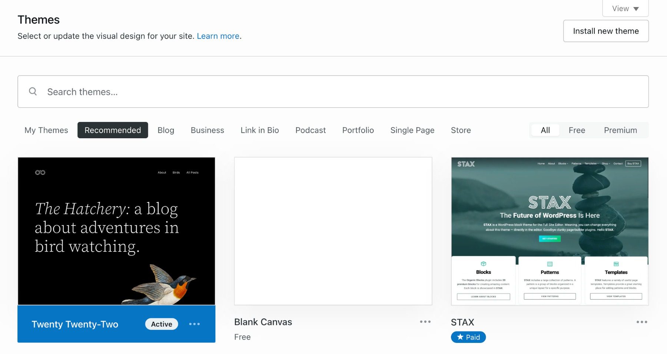This screenshot has width=667, height=354.
Task: Click the search magnifier icon
Action: [33, 91]
